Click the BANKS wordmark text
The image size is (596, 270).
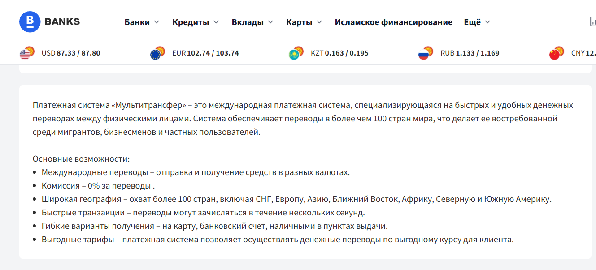62,21
